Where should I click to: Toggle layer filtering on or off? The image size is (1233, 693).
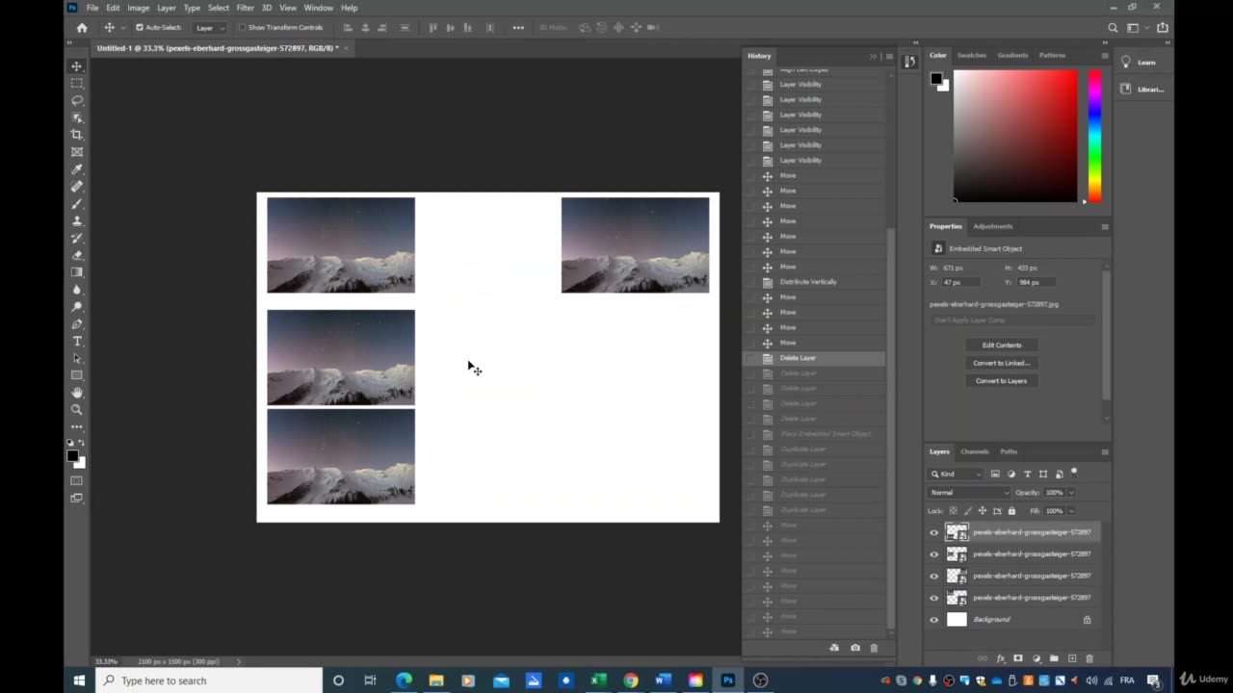click(x=1074, y=473)
